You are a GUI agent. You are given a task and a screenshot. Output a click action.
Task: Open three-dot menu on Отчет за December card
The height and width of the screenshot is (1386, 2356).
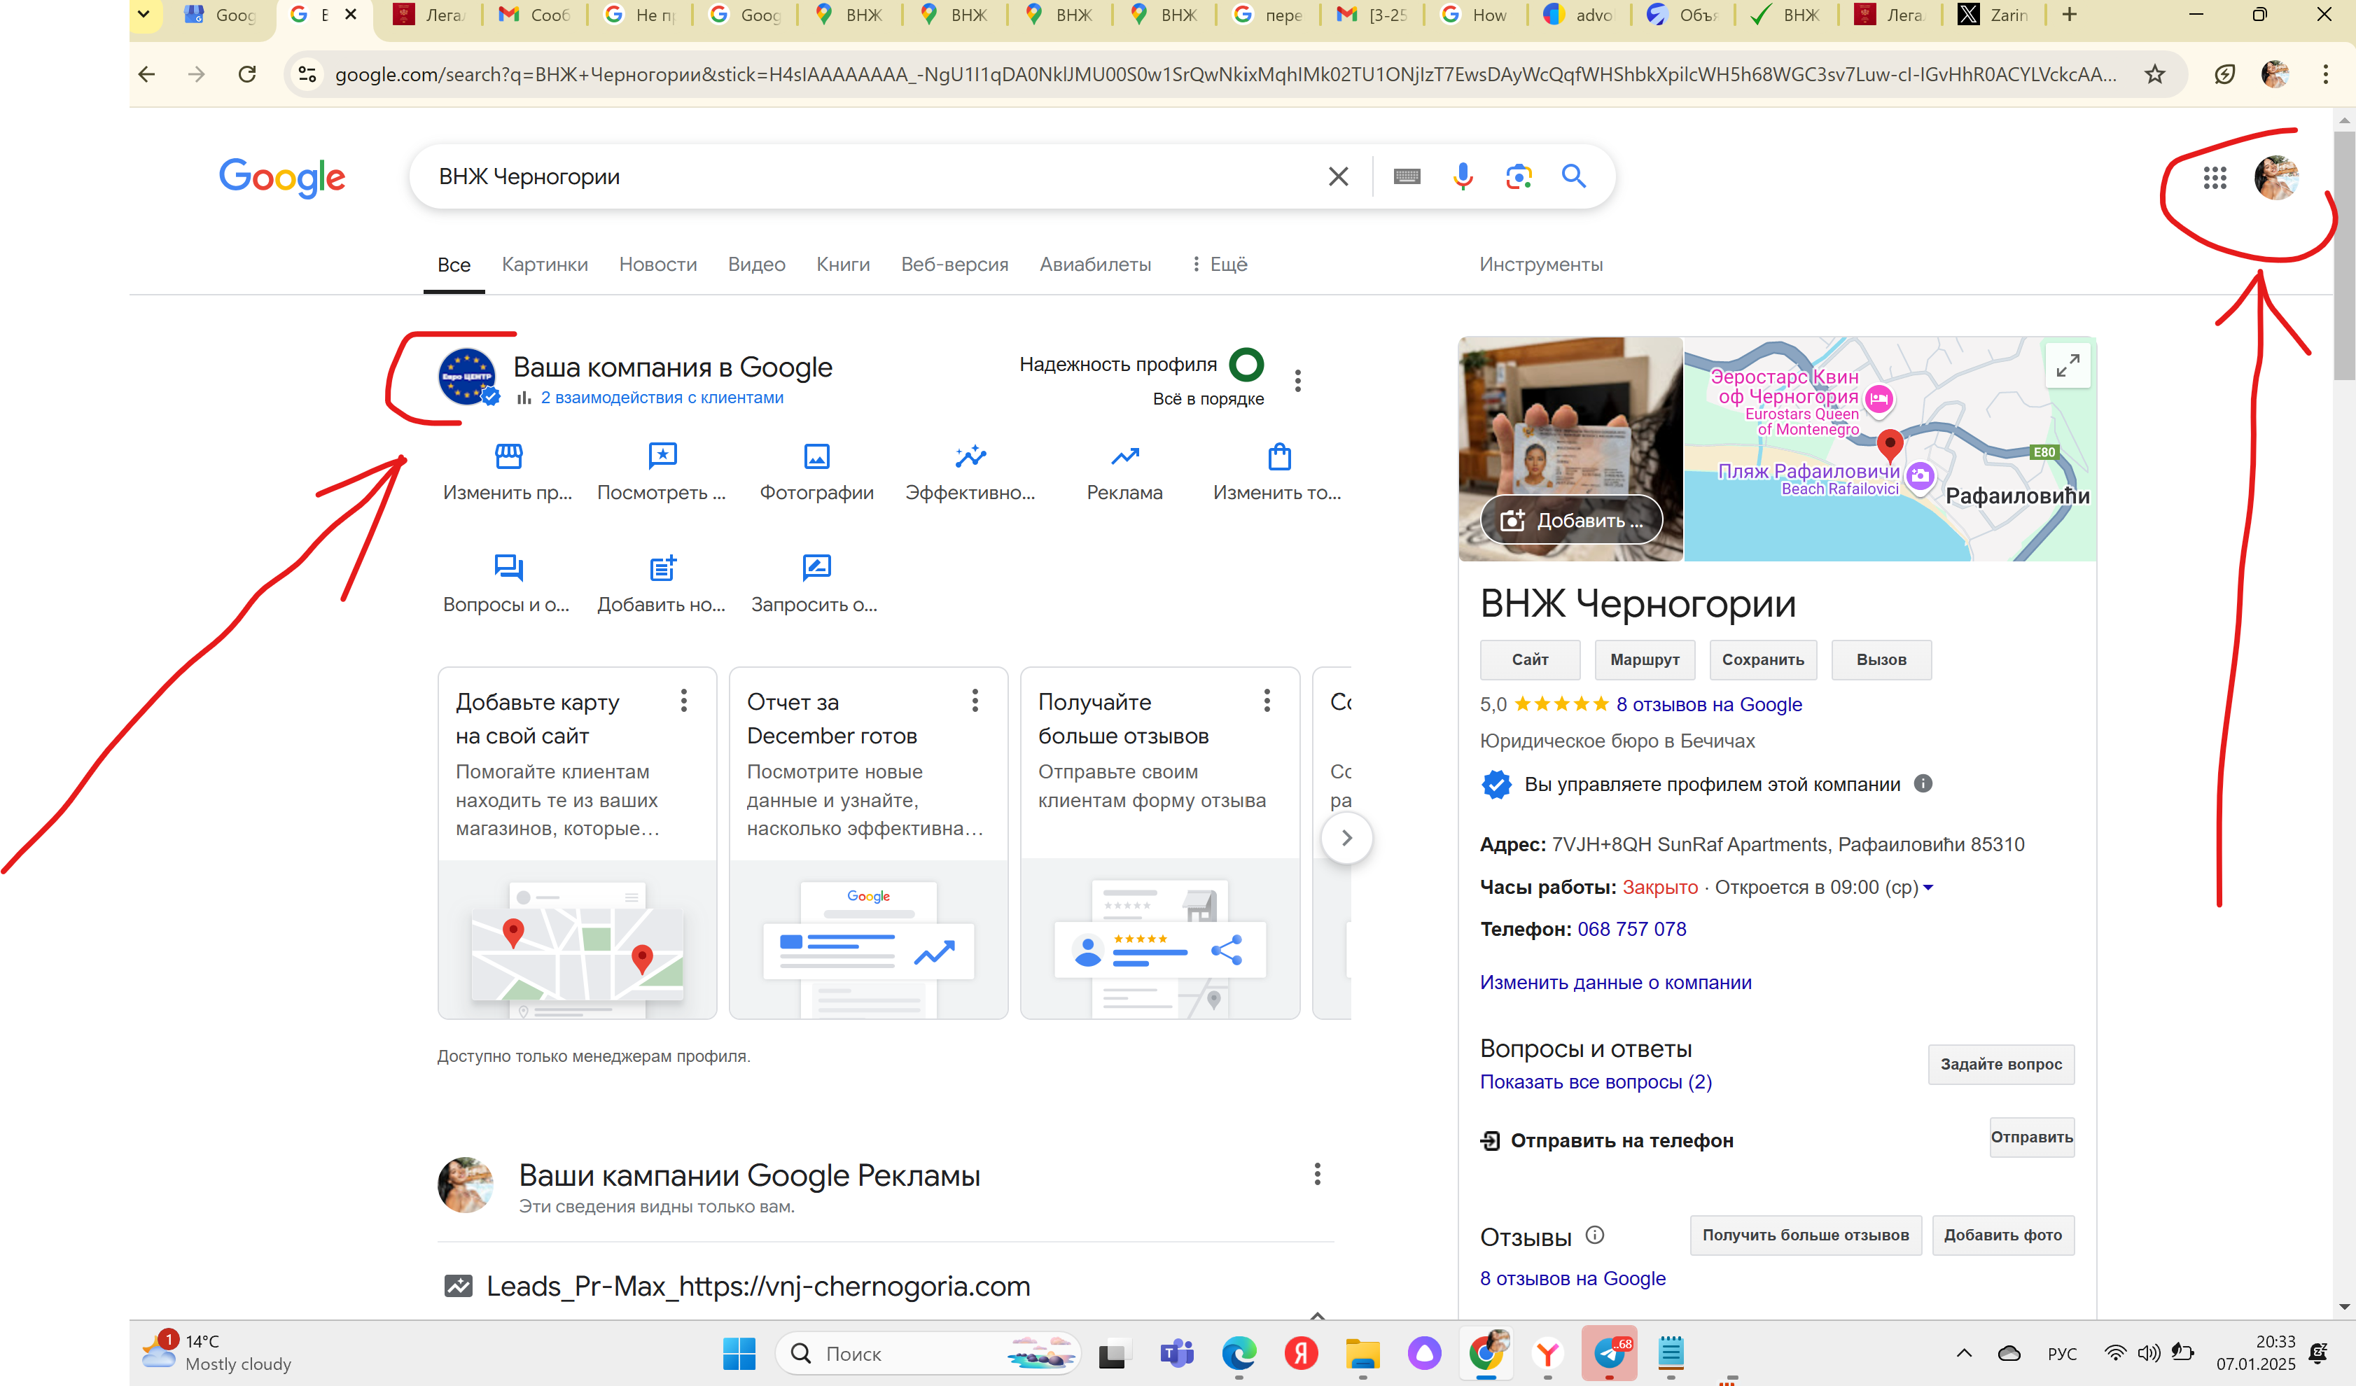[974, 701]
